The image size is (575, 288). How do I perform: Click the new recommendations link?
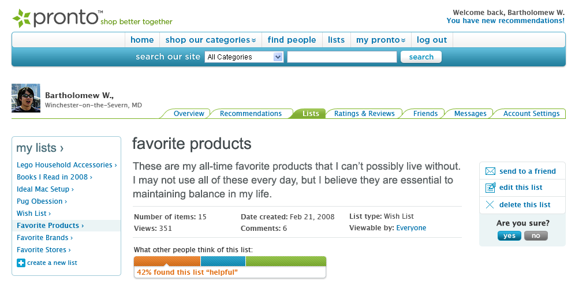point(505,21)
